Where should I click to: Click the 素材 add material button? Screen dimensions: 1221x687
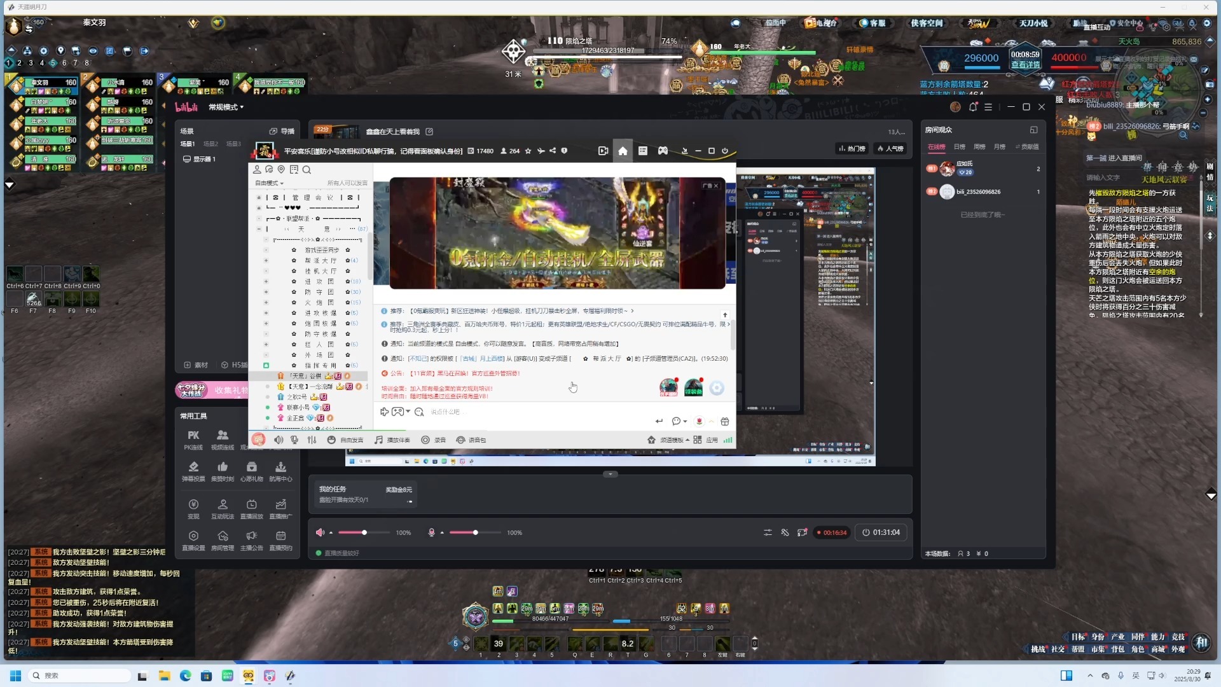[x=197, y=365]
